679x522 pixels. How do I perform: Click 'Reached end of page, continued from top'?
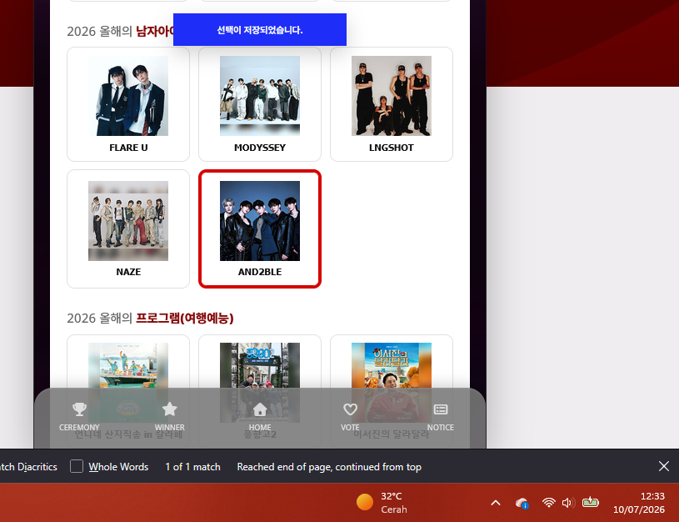(329, 467)
